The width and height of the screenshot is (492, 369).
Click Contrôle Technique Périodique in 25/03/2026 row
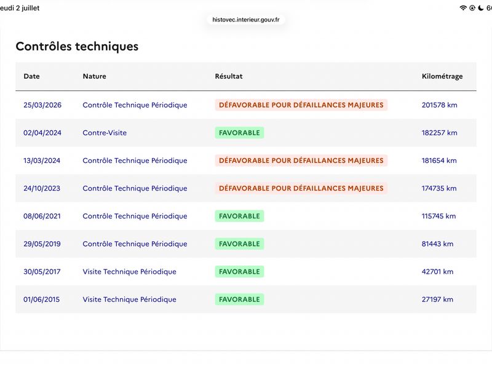click(135, 105)
